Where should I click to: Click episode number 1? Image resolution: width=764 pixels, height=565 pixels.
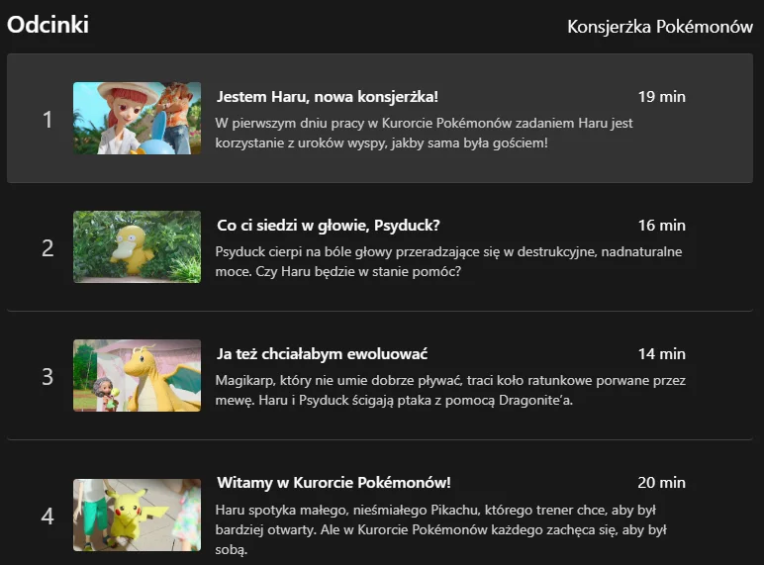(48, 120)
